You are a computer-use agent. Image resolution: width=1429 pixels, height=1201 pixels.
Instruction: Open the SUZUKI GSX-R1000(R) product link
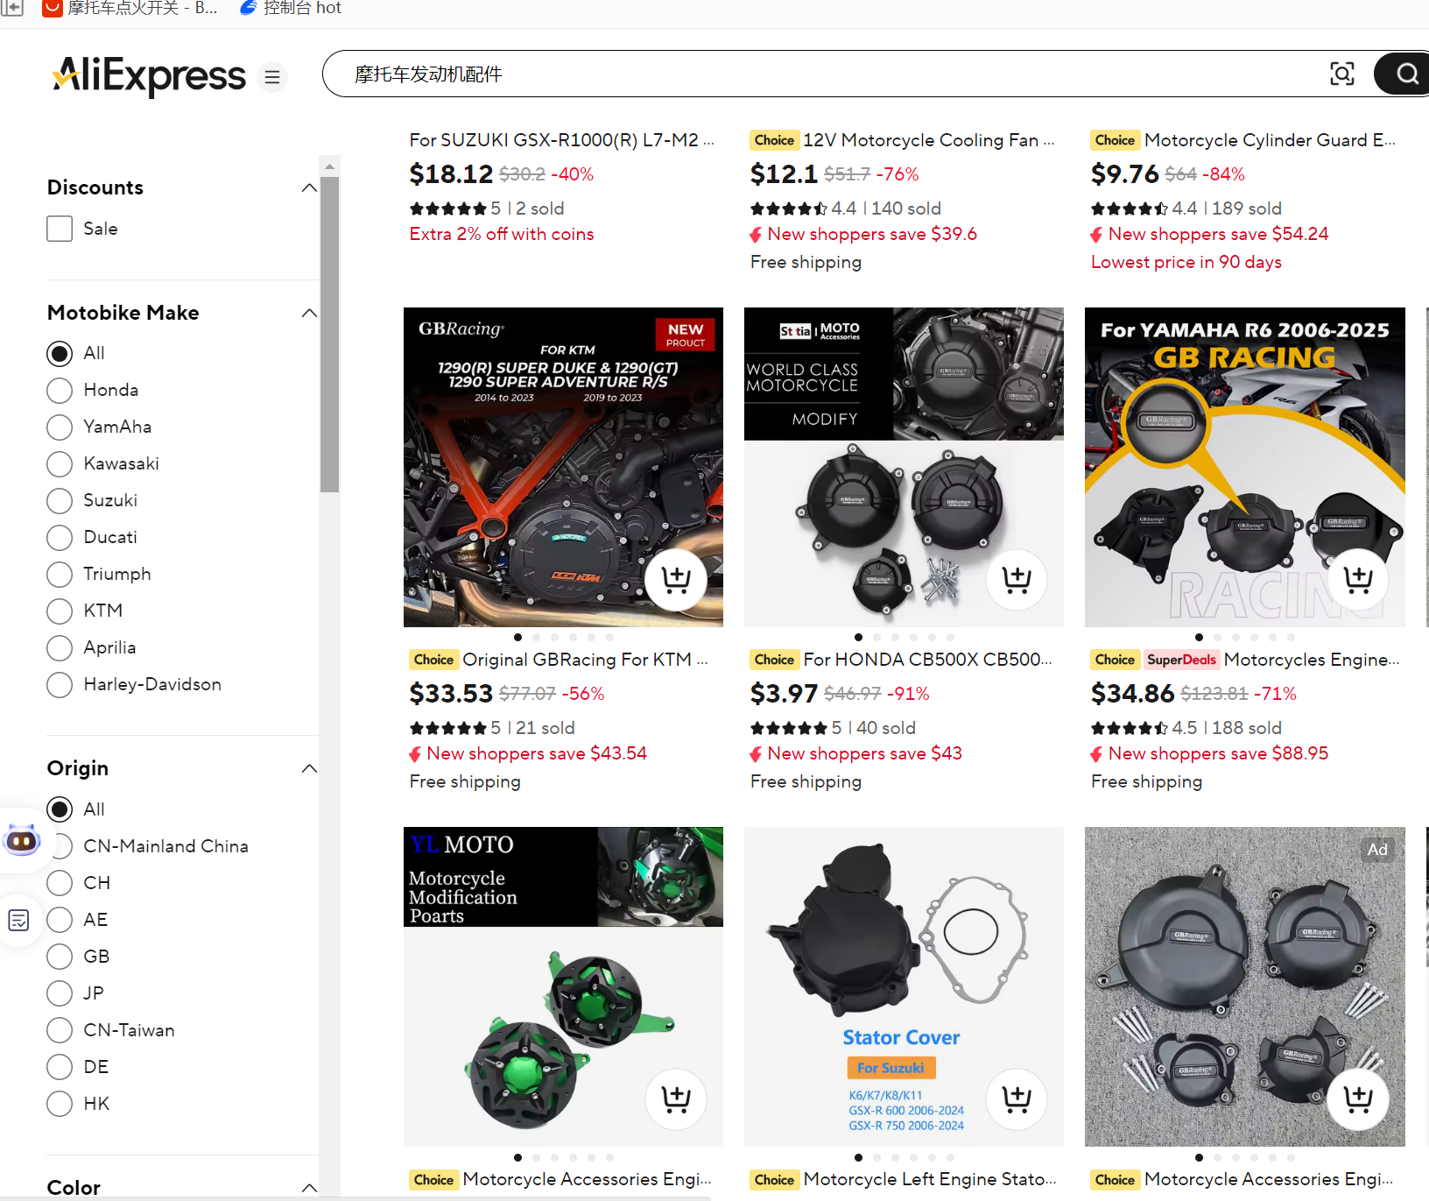pos(561,140)
